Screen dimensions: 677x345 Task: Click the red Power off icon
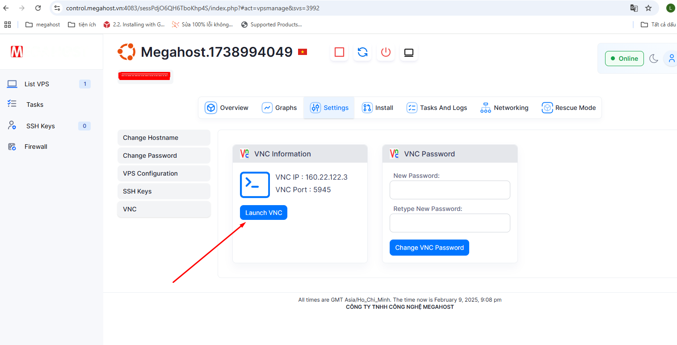coord(386,52)
